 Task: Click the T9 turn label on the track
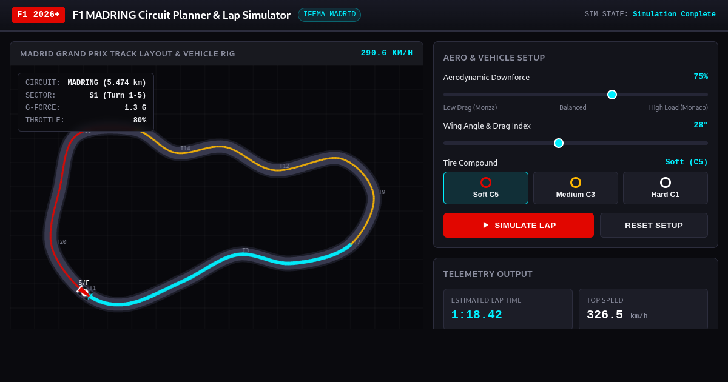pos(382,192)
